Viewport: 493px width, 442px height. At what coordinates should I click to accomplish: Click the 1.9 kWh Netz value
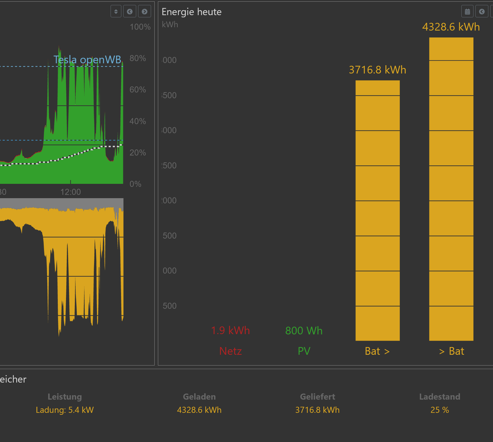(230, 330)
